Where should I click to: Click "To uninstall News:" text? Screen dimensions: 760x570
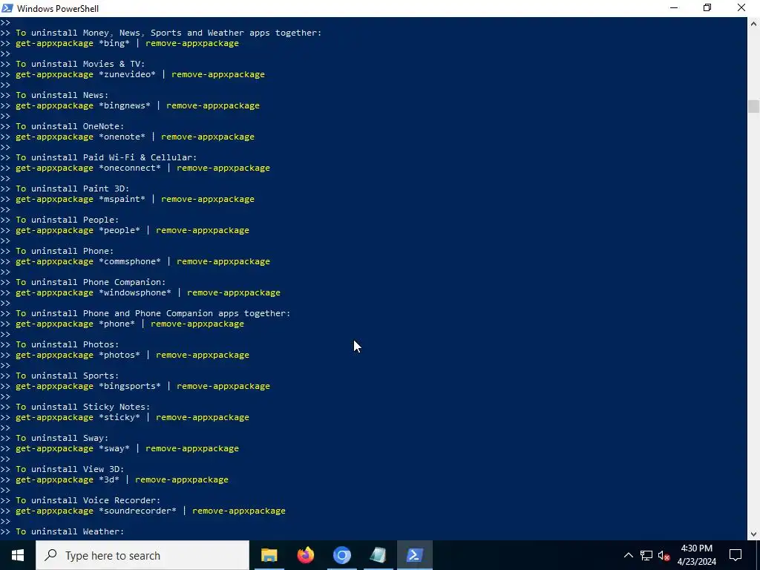coord(62,95)
